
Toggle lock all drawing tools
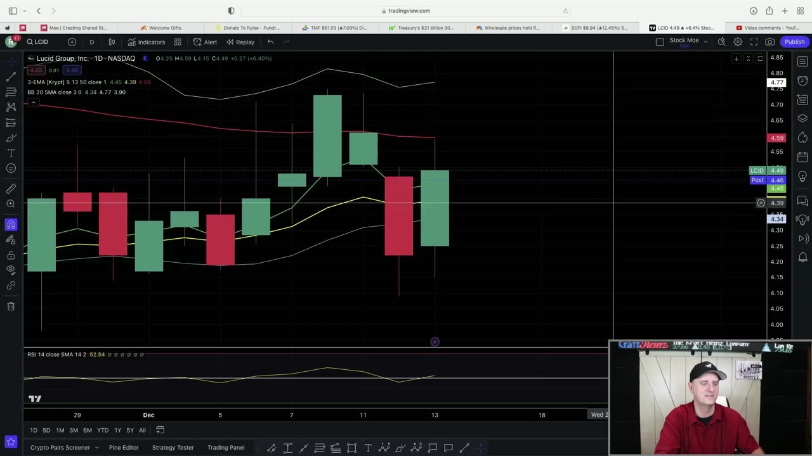11,255
